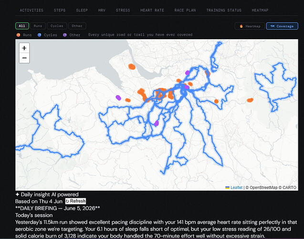Select the Stress tab

point(123,10)
